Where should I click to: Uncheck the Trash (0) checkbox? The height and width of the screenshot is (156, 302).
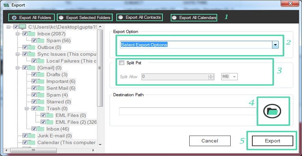pyautogui.click(x=34, y=108)
